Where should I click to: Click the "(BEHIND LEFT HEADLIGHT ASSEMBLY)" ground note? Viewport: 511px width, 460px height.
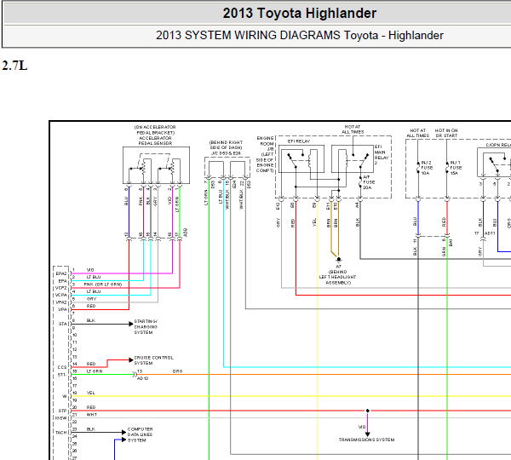(x=337, y=277)
